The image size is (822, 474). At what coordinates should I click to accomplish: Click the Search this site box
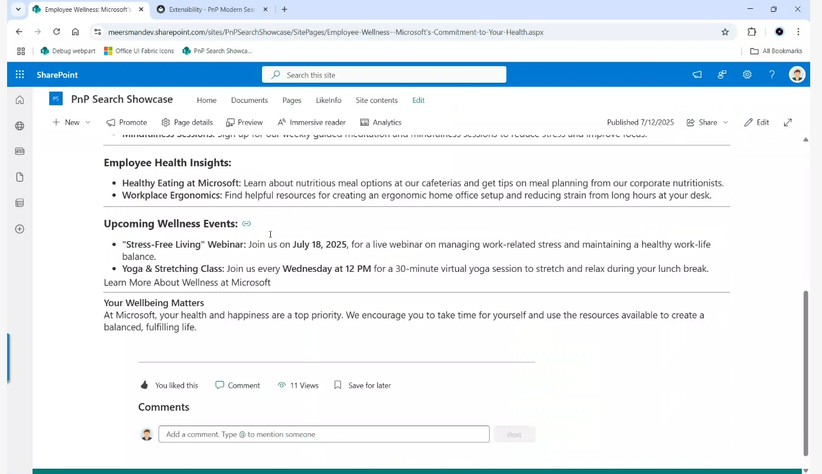click(x=384, y=74)
